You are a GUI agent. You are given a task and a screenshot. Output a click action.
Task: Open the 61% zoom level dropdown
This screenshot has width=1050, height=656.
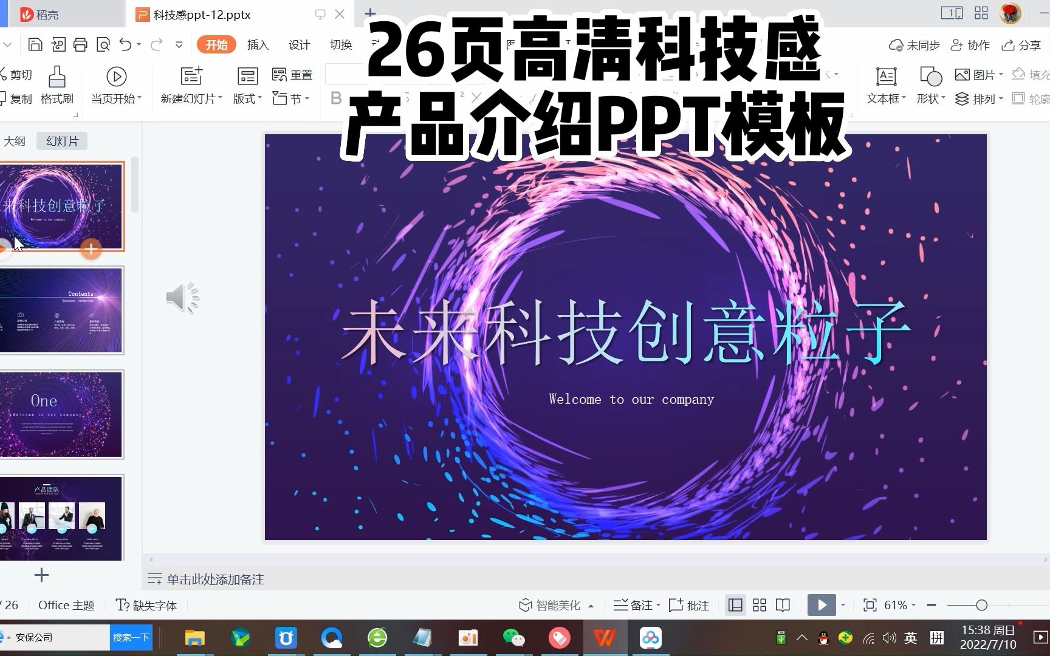tap(900, 605)
